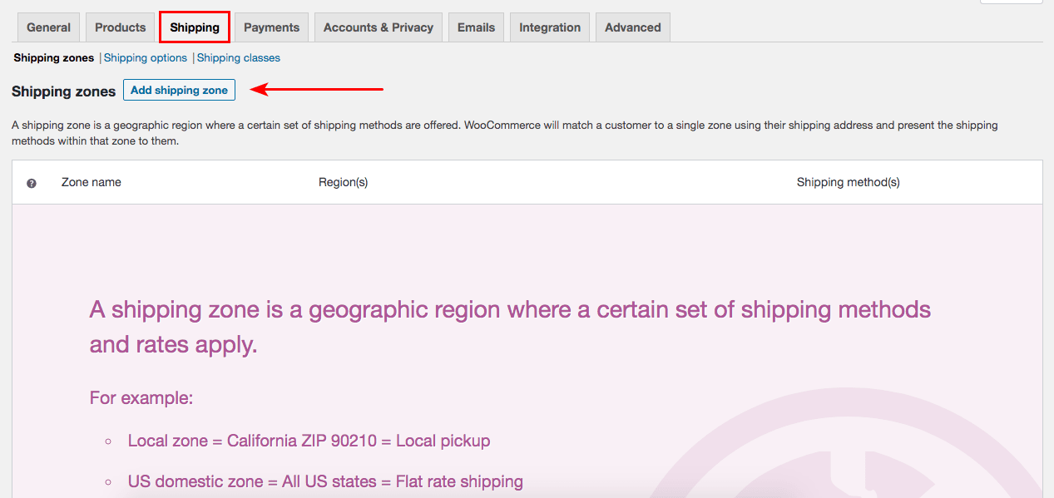
Task: Click the shipping zone description paragraph
Action: (505, 133)
